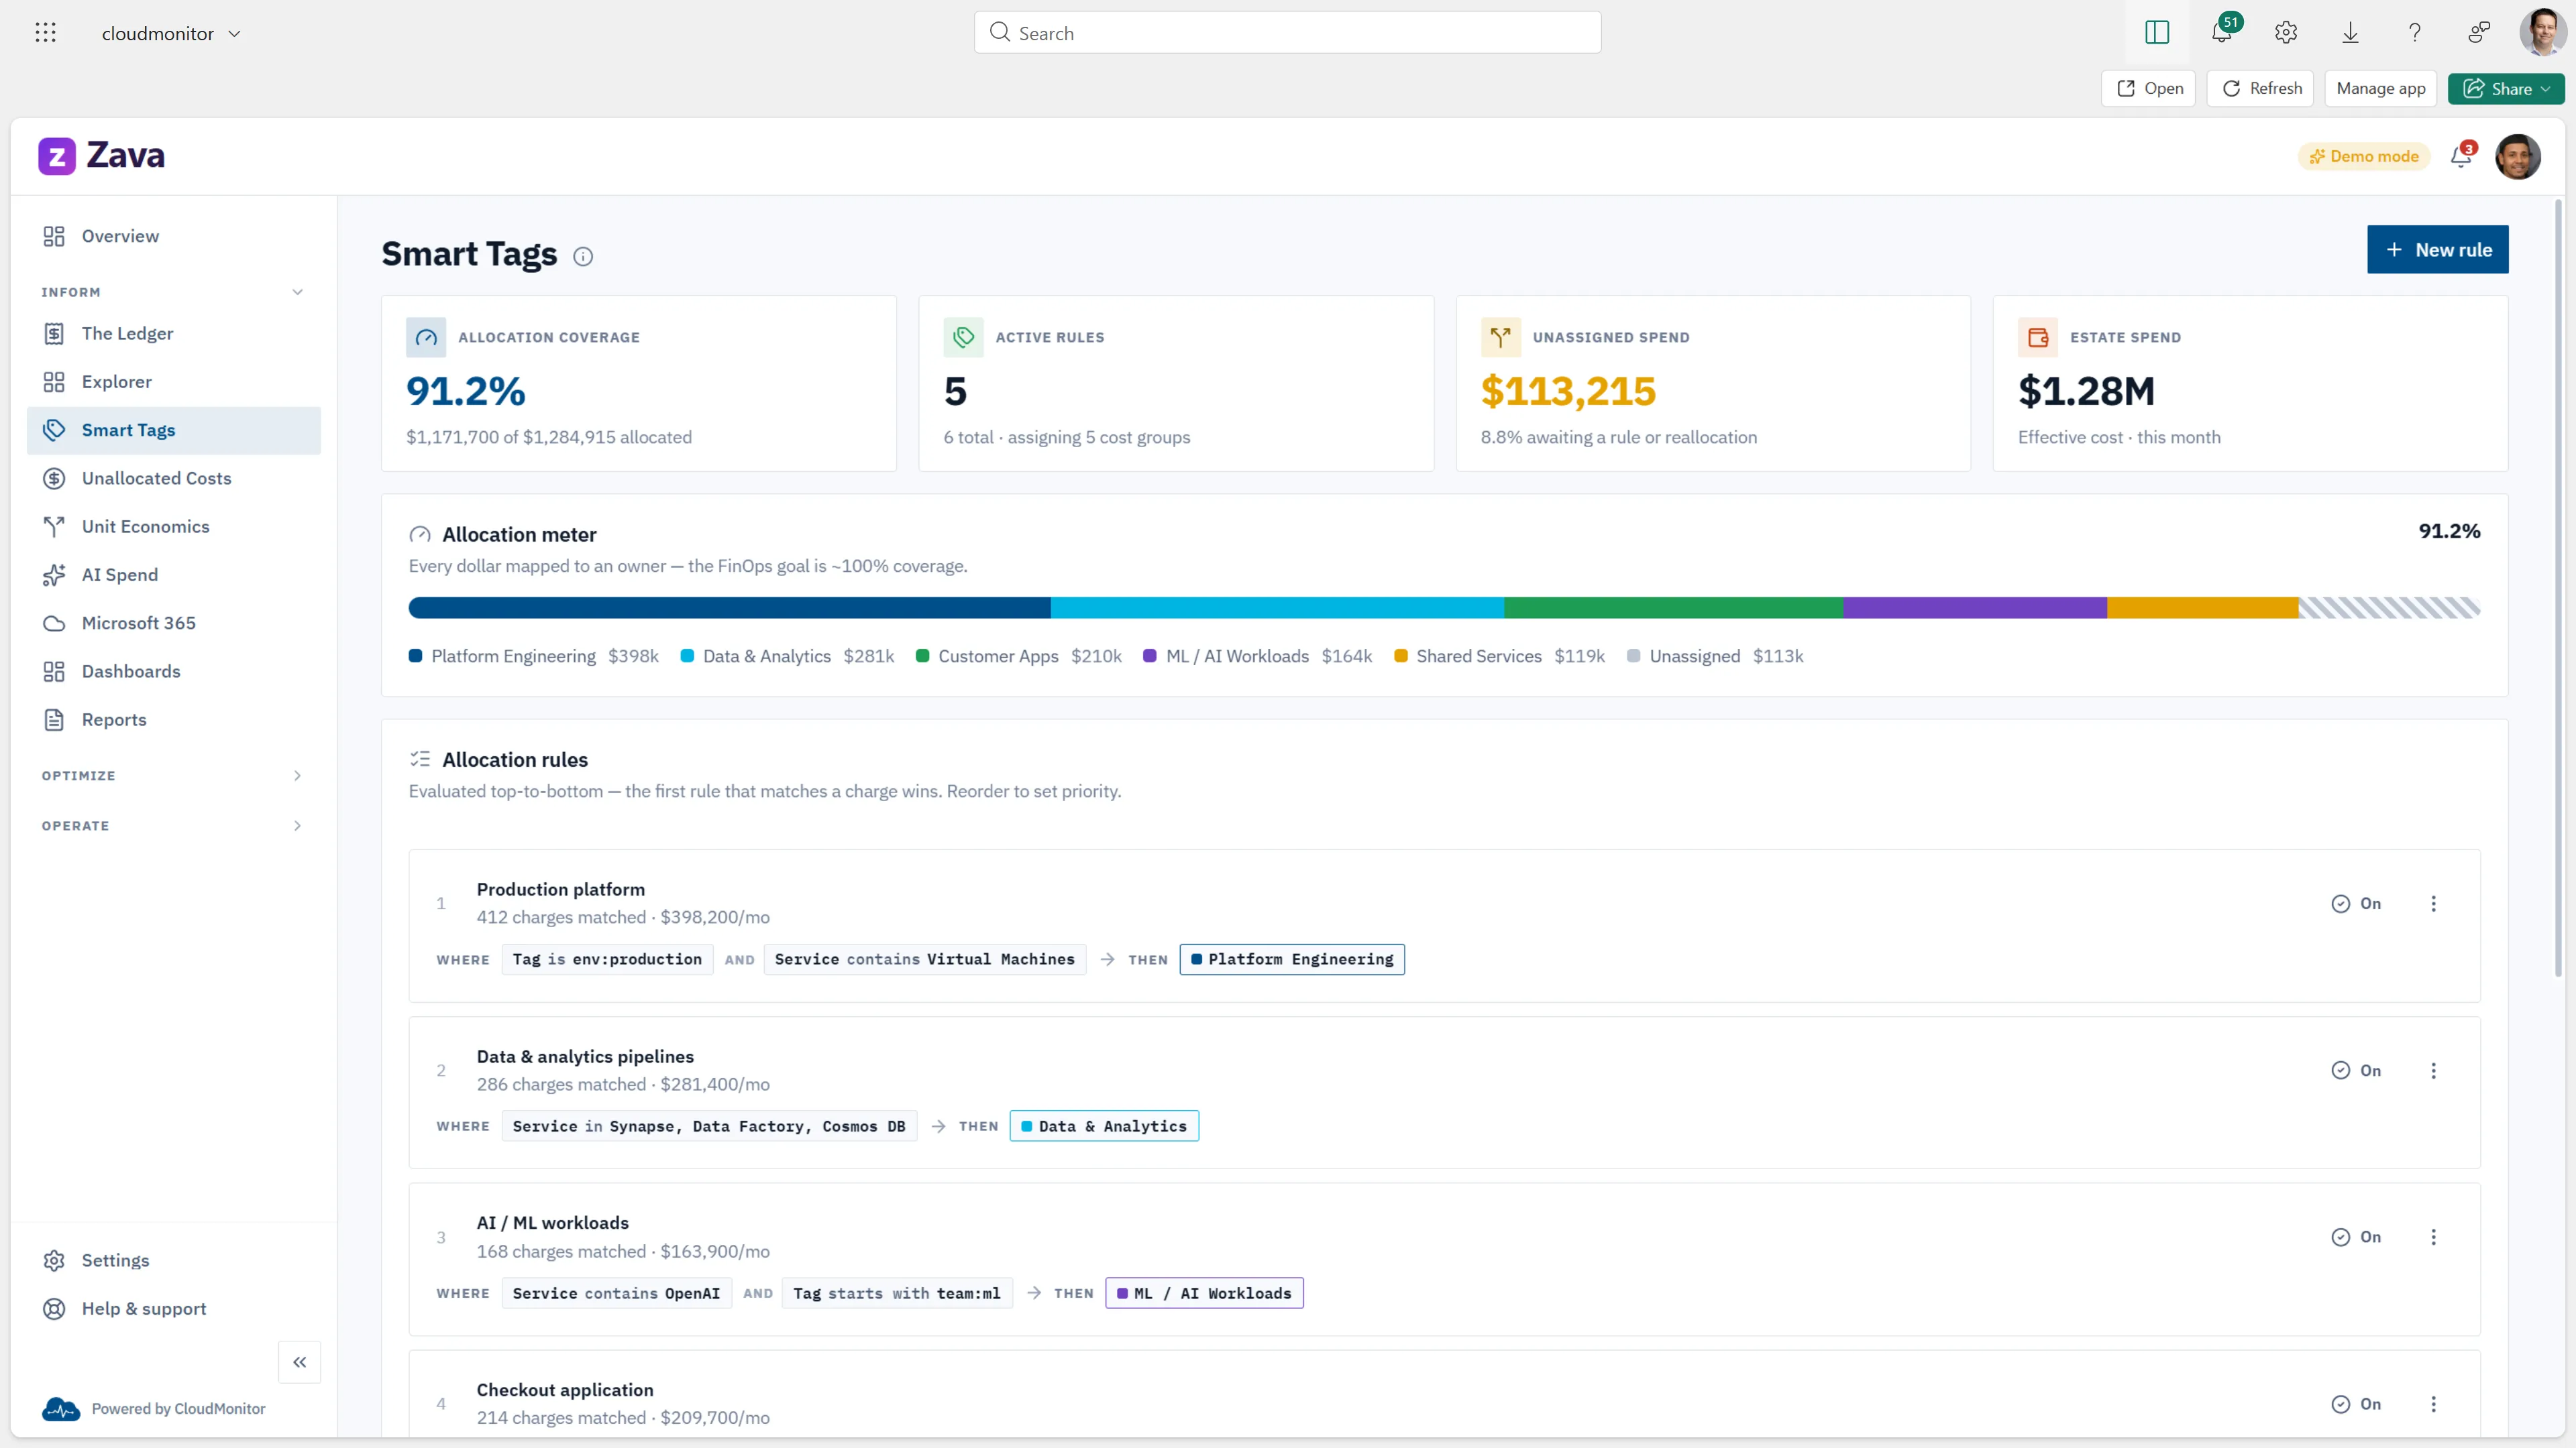
Task: Click the Allocation Coverage gauge icon
Action: click(x=426, y=338)
